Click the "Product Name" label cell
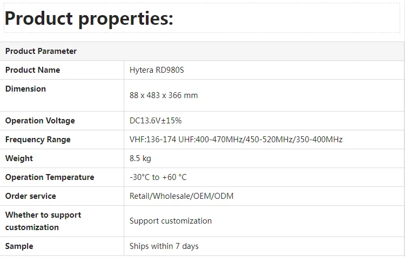This screenshot has width=405, height=257. (x=32, y=70)
